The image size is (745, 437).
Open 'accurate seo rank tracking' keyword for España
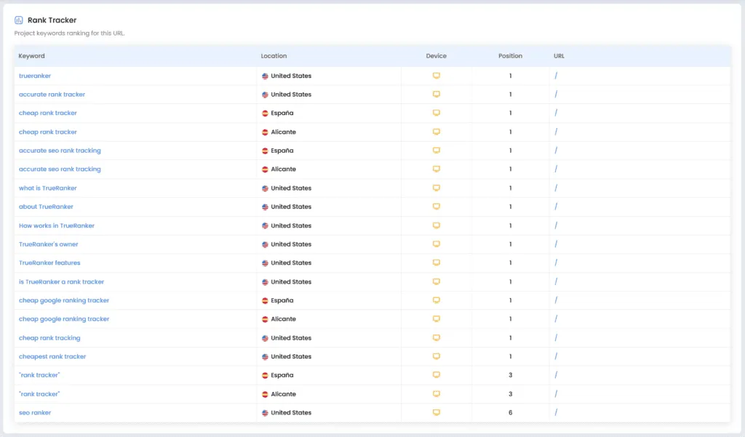click(60, 151)
